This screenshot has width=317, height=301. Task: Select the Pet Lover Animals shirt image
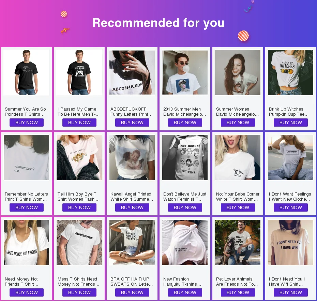click(x=238, y=243)
